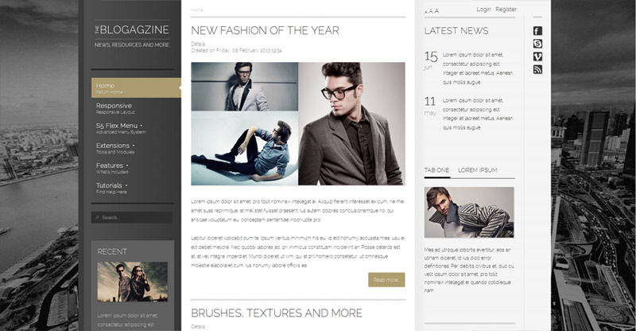The width and height of the screenshot is (636, 331).
Task: Open the Facebook social icon
Action: [537, 31]
